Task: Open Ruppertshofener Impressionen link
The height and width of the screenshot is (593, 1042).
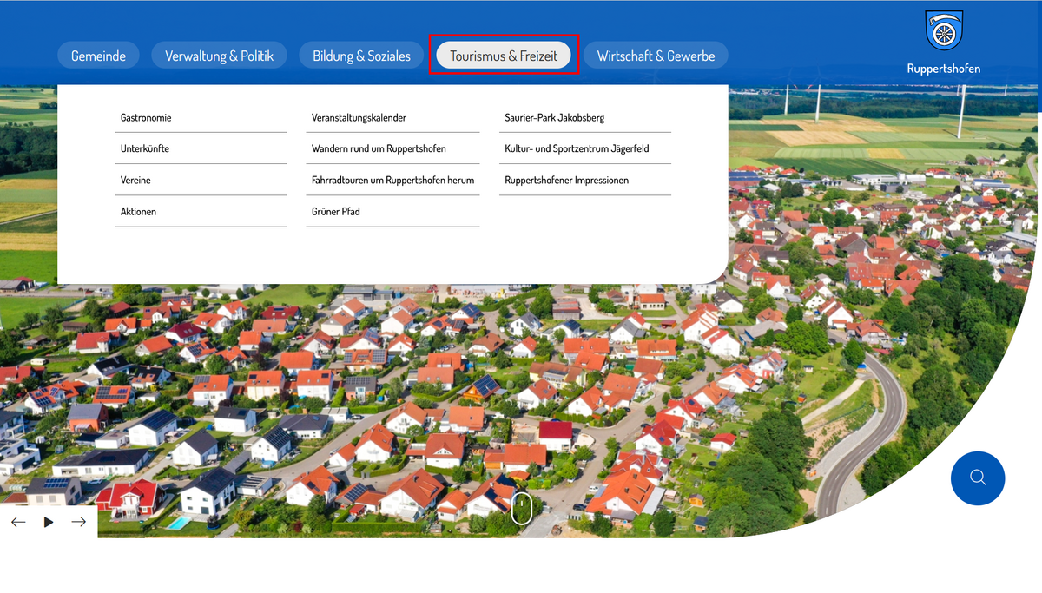Action: click(x=585, y=180)
